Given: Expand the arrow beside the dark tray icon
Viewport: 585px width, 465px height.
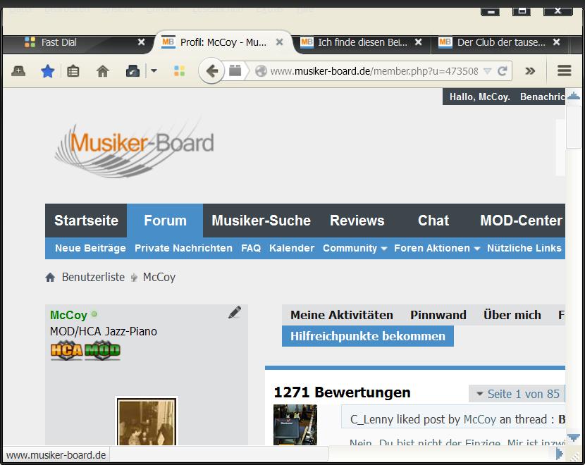Looking at the screenshot, I should 154,70.
